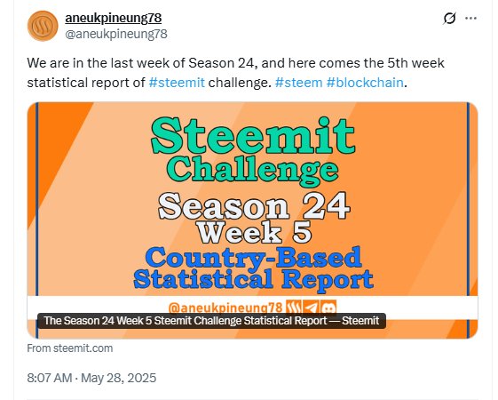
Task: Click the Country-Based Statistical Report text
Action: point(253,268)
